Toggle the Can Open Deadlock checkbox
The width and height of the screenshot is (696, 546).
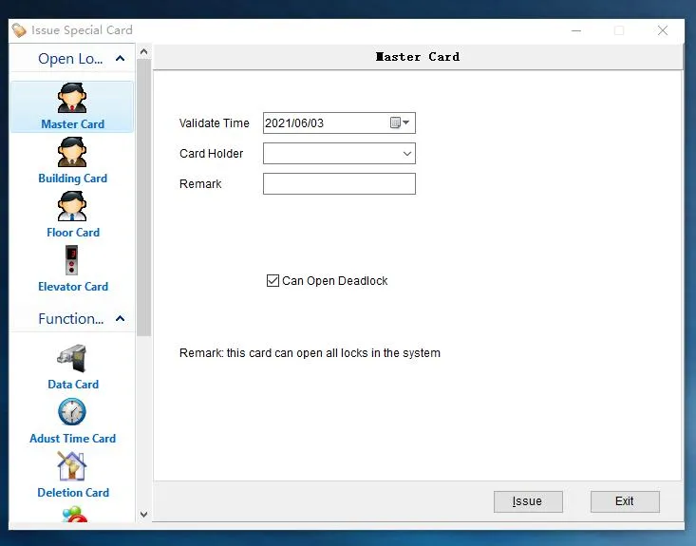tap(273, 281)
